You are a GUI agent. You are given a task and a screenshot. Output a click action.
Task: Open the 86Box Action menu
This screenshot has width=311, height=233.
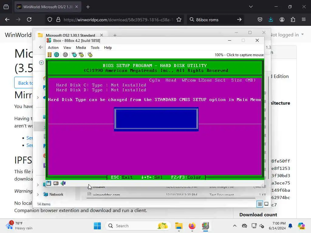click(53, 48)
